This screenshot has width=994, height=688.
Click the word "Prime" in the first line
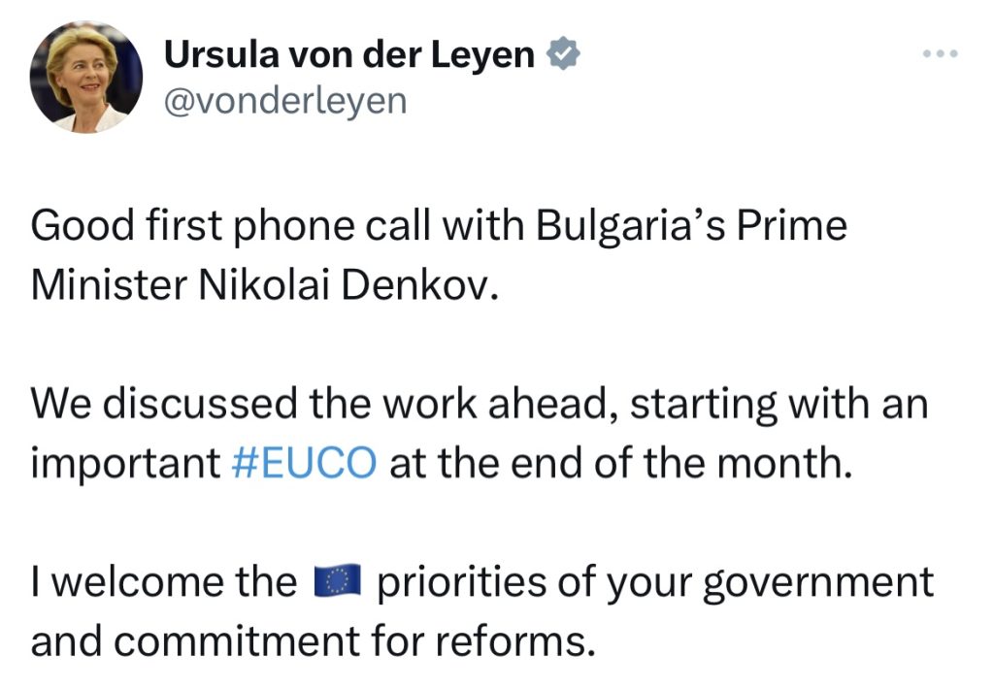click(793, 226)
